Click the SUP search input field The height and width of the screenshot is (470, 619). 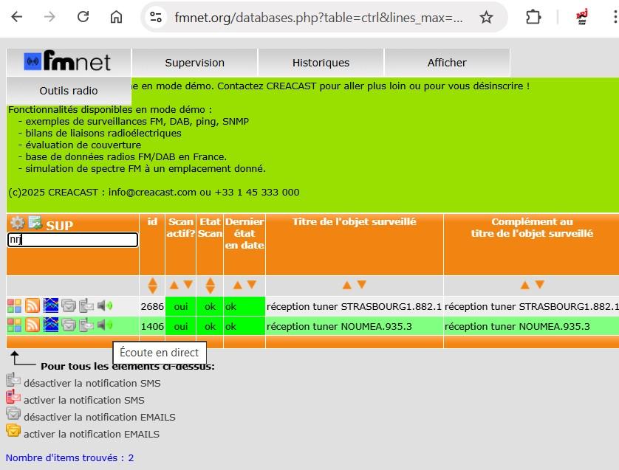click(72, 240)
